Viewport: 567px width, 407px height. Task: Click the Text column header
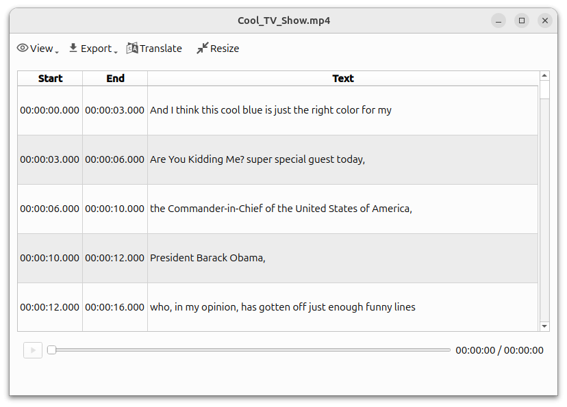(342, 78)
